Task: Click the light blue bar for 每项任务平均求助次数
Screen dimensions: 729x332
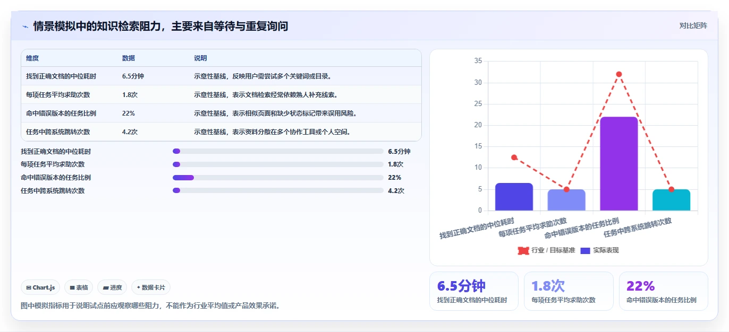Action: (566, 200)
